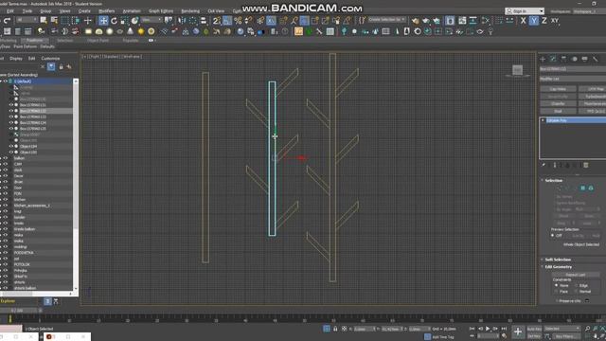Click the time slider at frame 0

click(x=10, y=319)
